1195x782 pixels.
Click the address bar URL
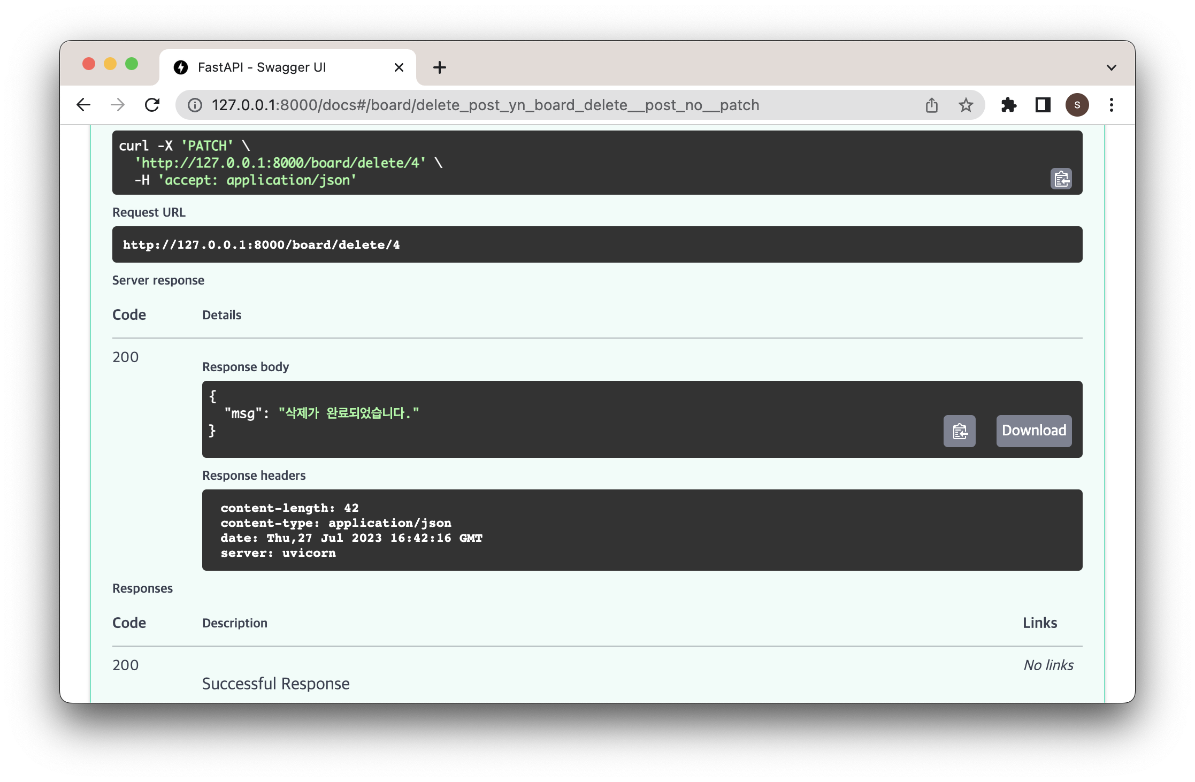click(485, 105)
